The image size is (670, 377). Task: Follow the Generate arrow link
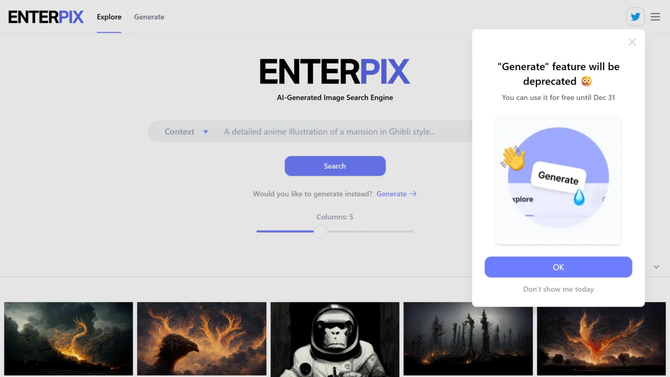point(396,194)
